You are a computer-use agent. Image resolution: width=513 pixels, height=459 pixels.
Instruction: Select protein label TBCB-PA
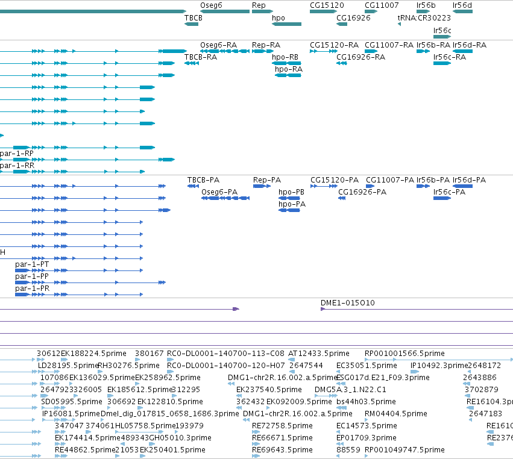coord(203,180)
